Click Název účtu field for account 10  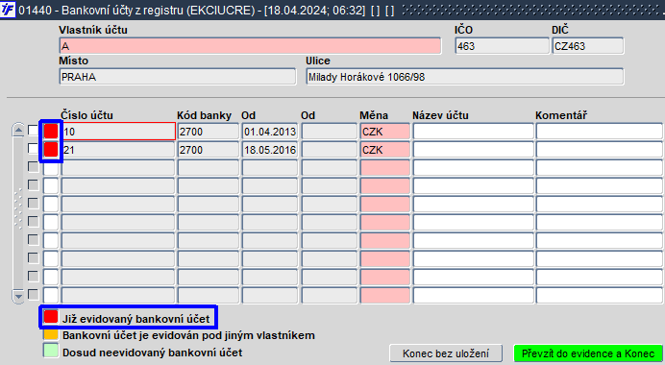click(x=474, y=132)
